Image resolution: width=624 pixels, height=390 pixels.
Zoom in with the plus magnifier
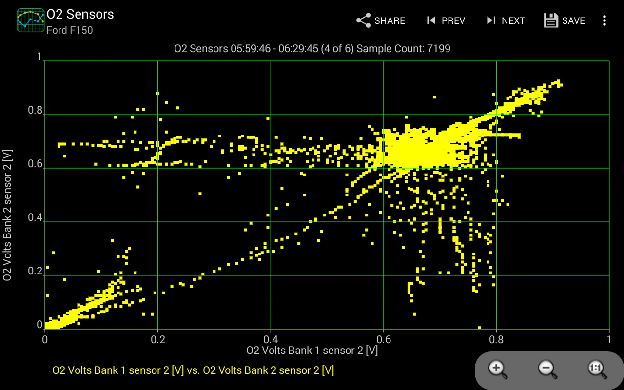pos(498,369)
